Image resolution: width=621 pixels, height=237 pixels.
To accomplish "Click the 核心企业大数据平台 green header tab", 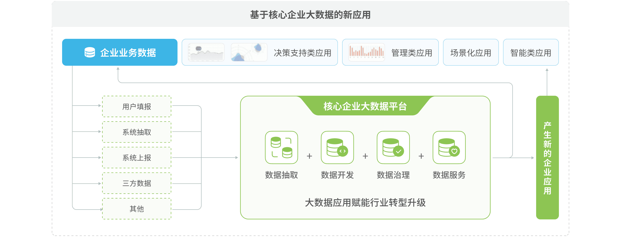I will coord(365,106).
